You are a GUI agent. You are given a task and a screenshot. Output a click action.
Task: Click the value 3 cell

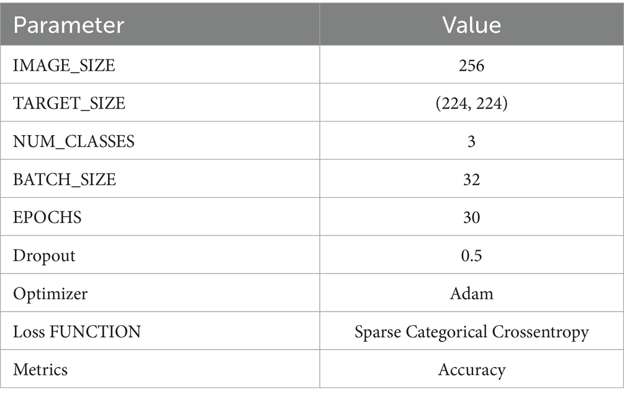(x=471, y=141)
